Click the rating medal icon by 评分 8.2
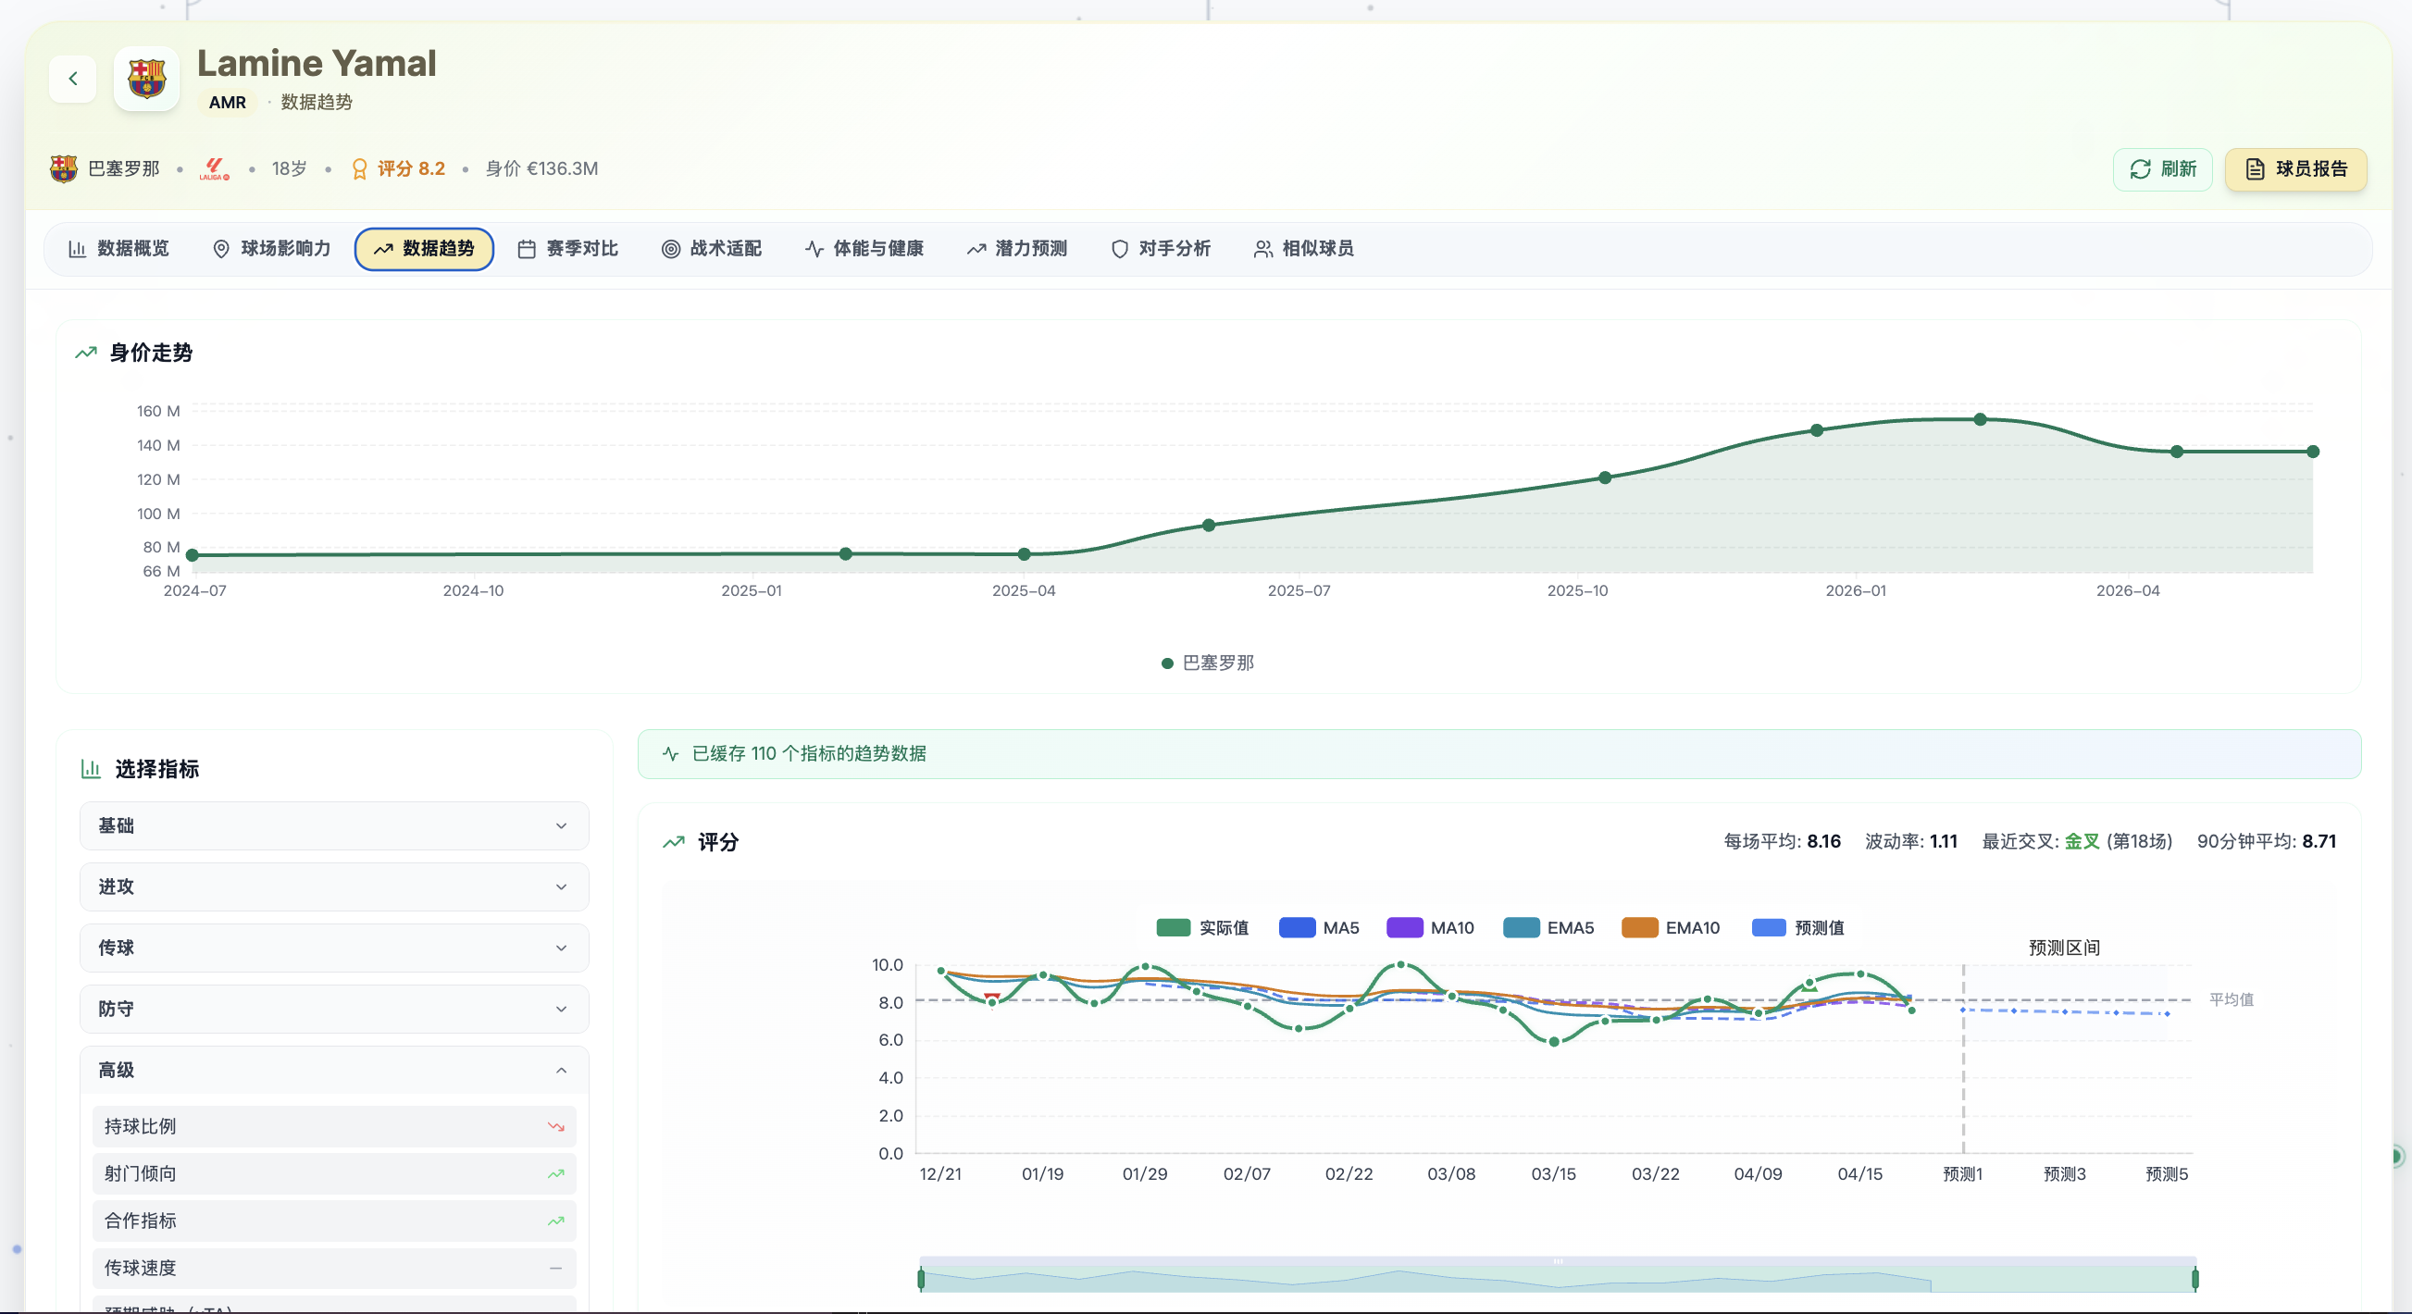 point(358,168)
